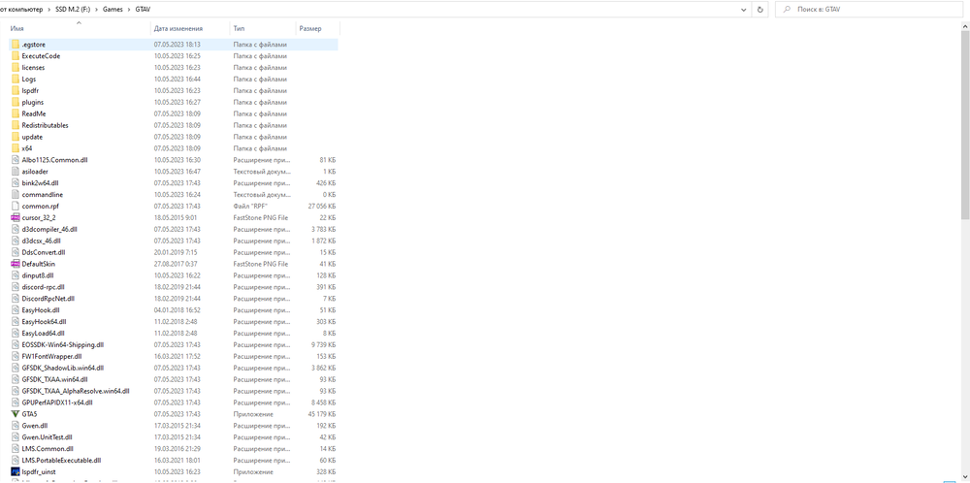This screenshot has width=970, height=483.
Task: Open the address bar history dropdown
Action: [744, 10]
